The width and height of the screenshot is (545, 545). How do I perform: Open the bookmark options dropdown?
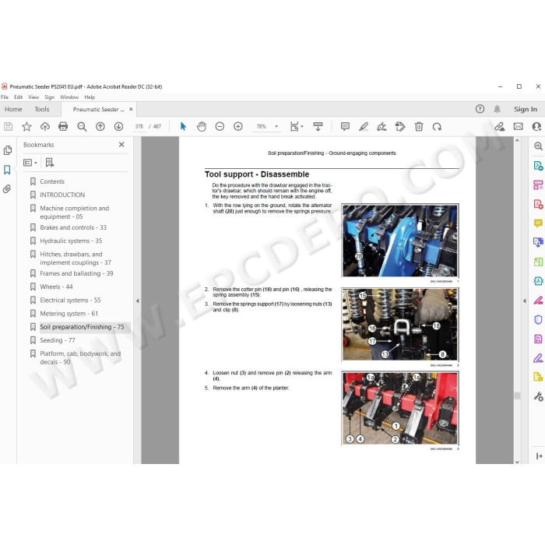click(30, 162)
